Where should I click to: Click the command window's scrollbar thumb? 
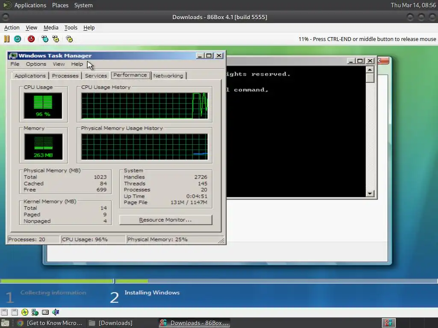click(x=370, y=78)
